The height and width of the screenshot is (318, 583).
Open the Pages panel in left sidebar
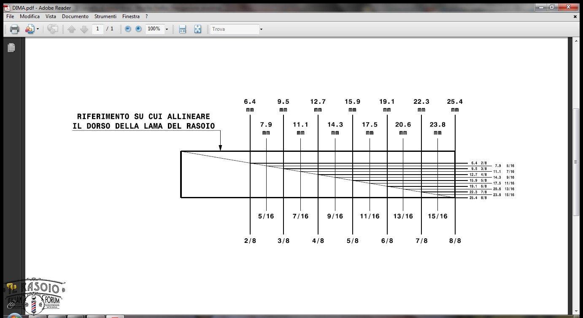click(11, 48)
